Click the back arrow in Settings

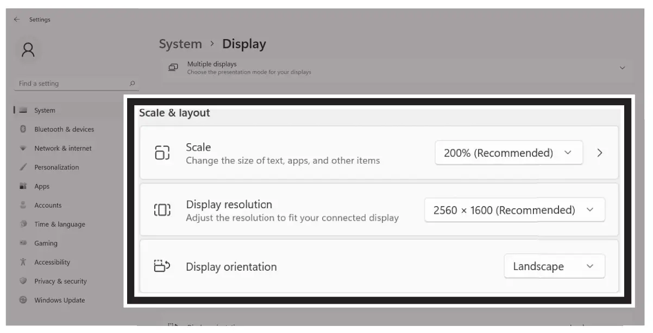[16, 19]
